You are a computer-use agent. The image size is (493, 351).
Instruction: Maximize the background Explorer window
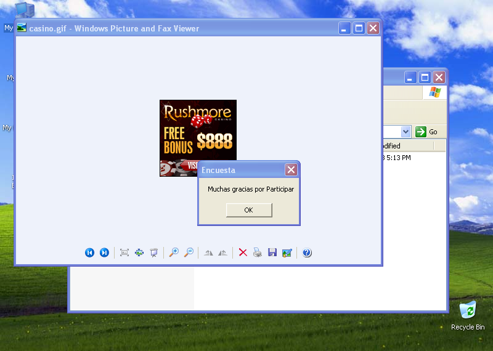[425, 78]
